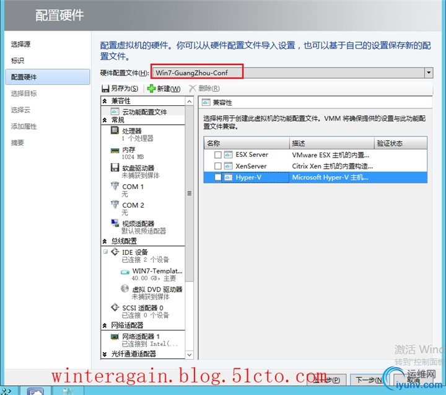Image resolution: width=446 pixels, height=395 pixels.
Task: Go to the 摘要 wizard step
Action: (x=17, y=143)
